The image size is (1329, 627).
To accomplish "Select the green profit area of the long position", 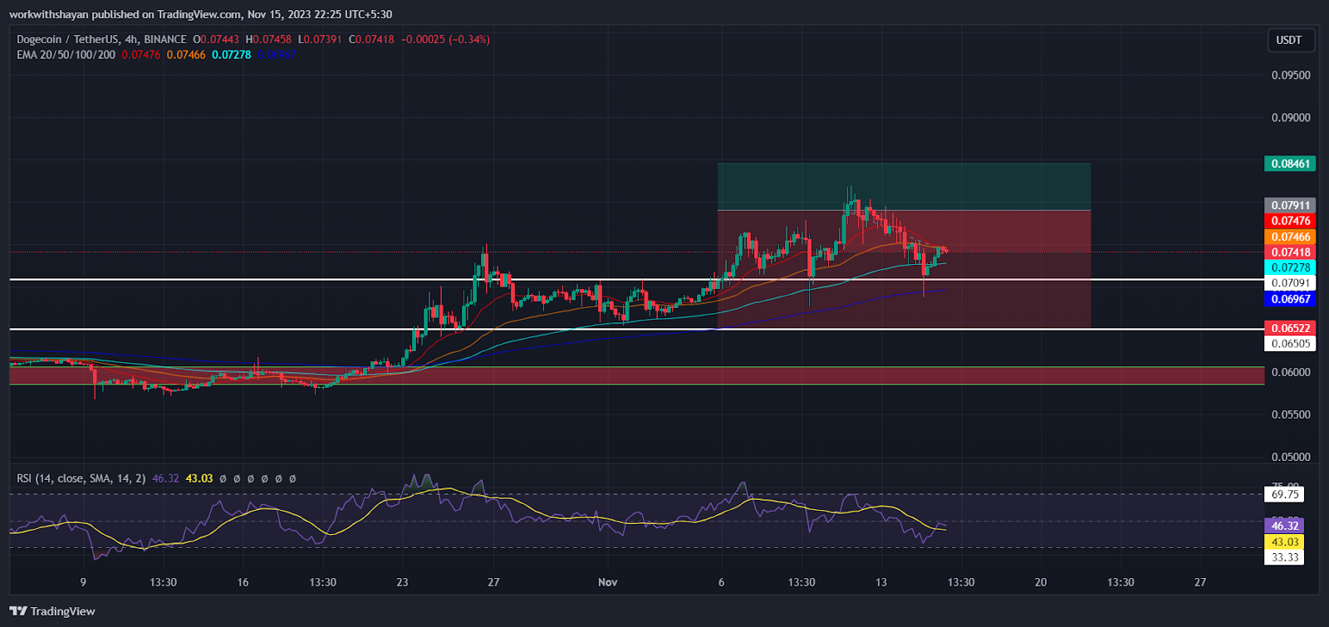I will click(904, 186).
